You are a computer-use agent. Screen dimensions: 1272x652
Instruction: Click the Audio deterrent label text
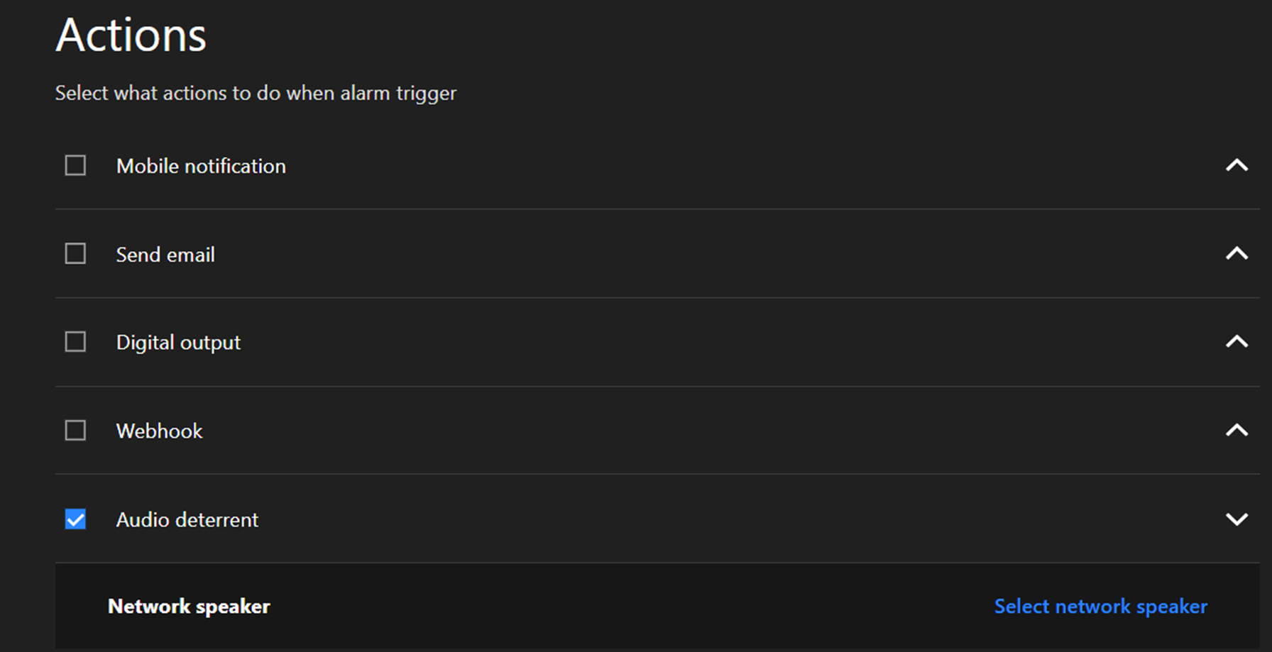(x=187, y=520)
